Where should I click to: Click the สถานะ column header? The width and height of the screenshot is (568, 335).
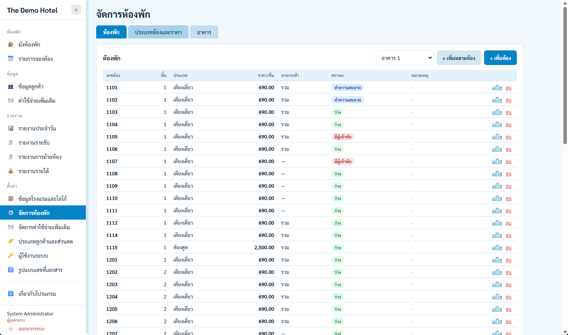point(337,75)
